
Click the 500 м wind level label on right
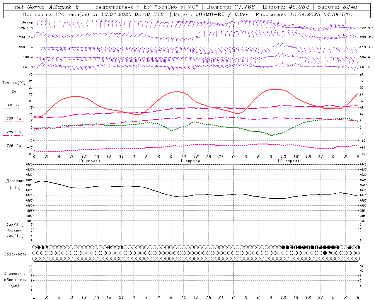pyautogui.click(x=365, y=57)
